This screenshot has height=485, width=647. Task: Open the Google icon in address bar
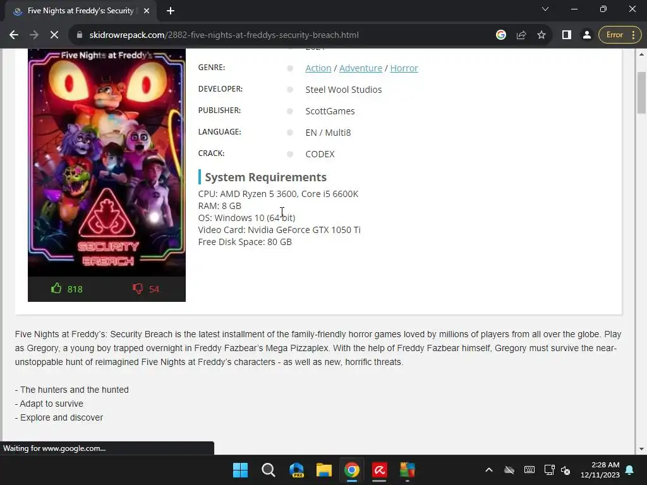(501, 35)
